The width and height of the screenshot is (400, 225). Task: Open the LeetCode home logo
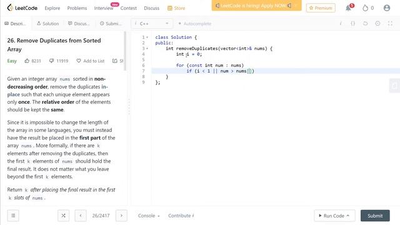pyautogui.click(x=22, y=8)
